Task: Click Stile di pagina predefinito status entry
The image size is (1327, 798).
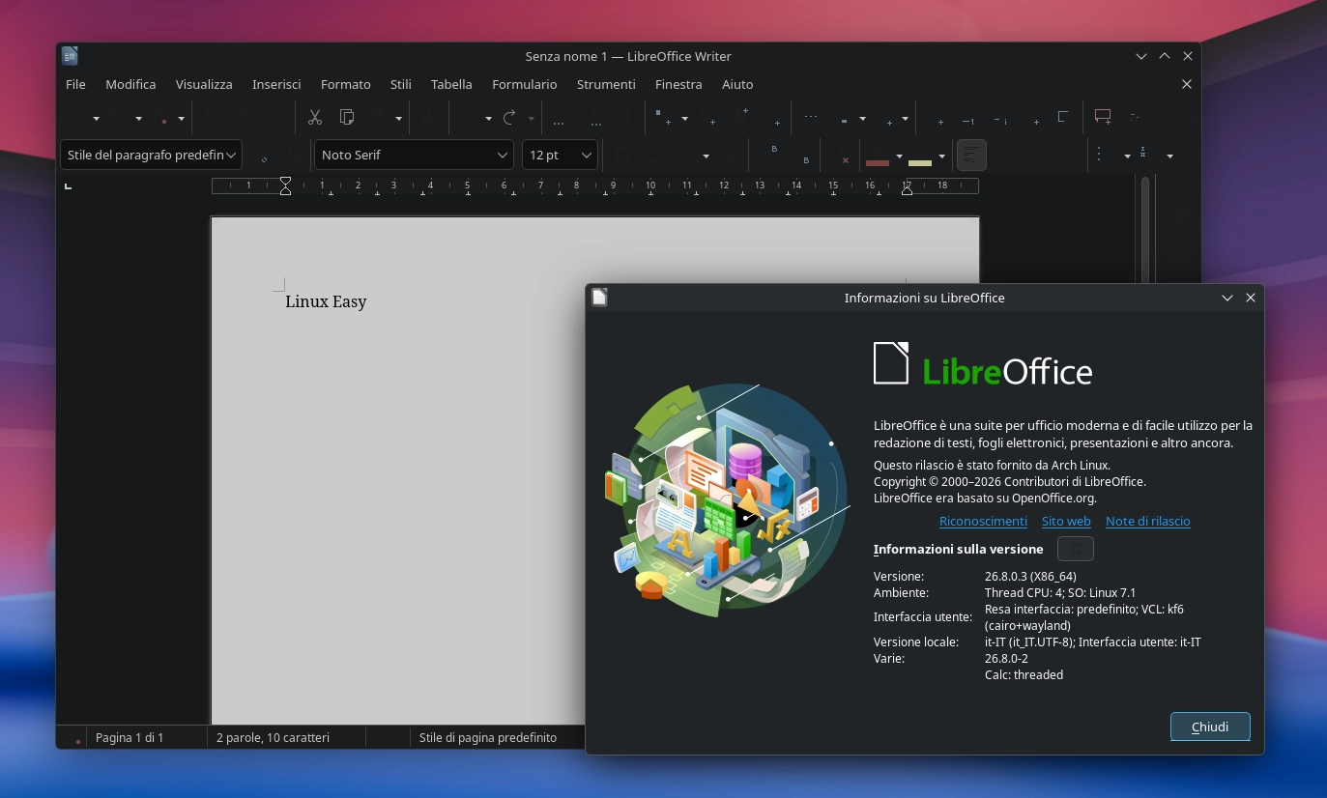Action: point(488,737)
